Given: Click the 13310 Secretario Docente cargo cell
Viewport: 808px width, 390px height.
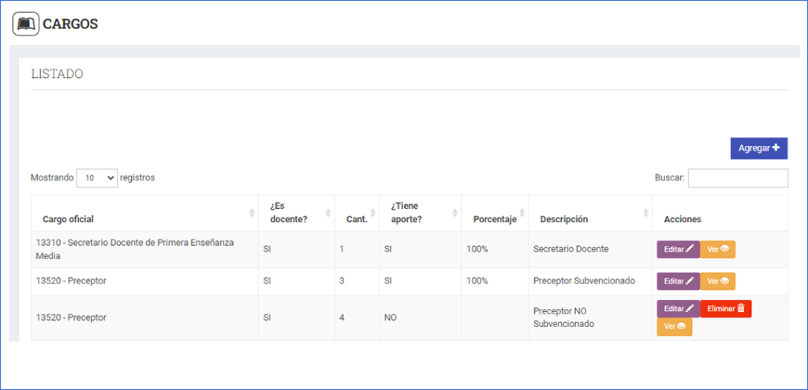Looking at the screenshot, I should (x=134, y=249).
